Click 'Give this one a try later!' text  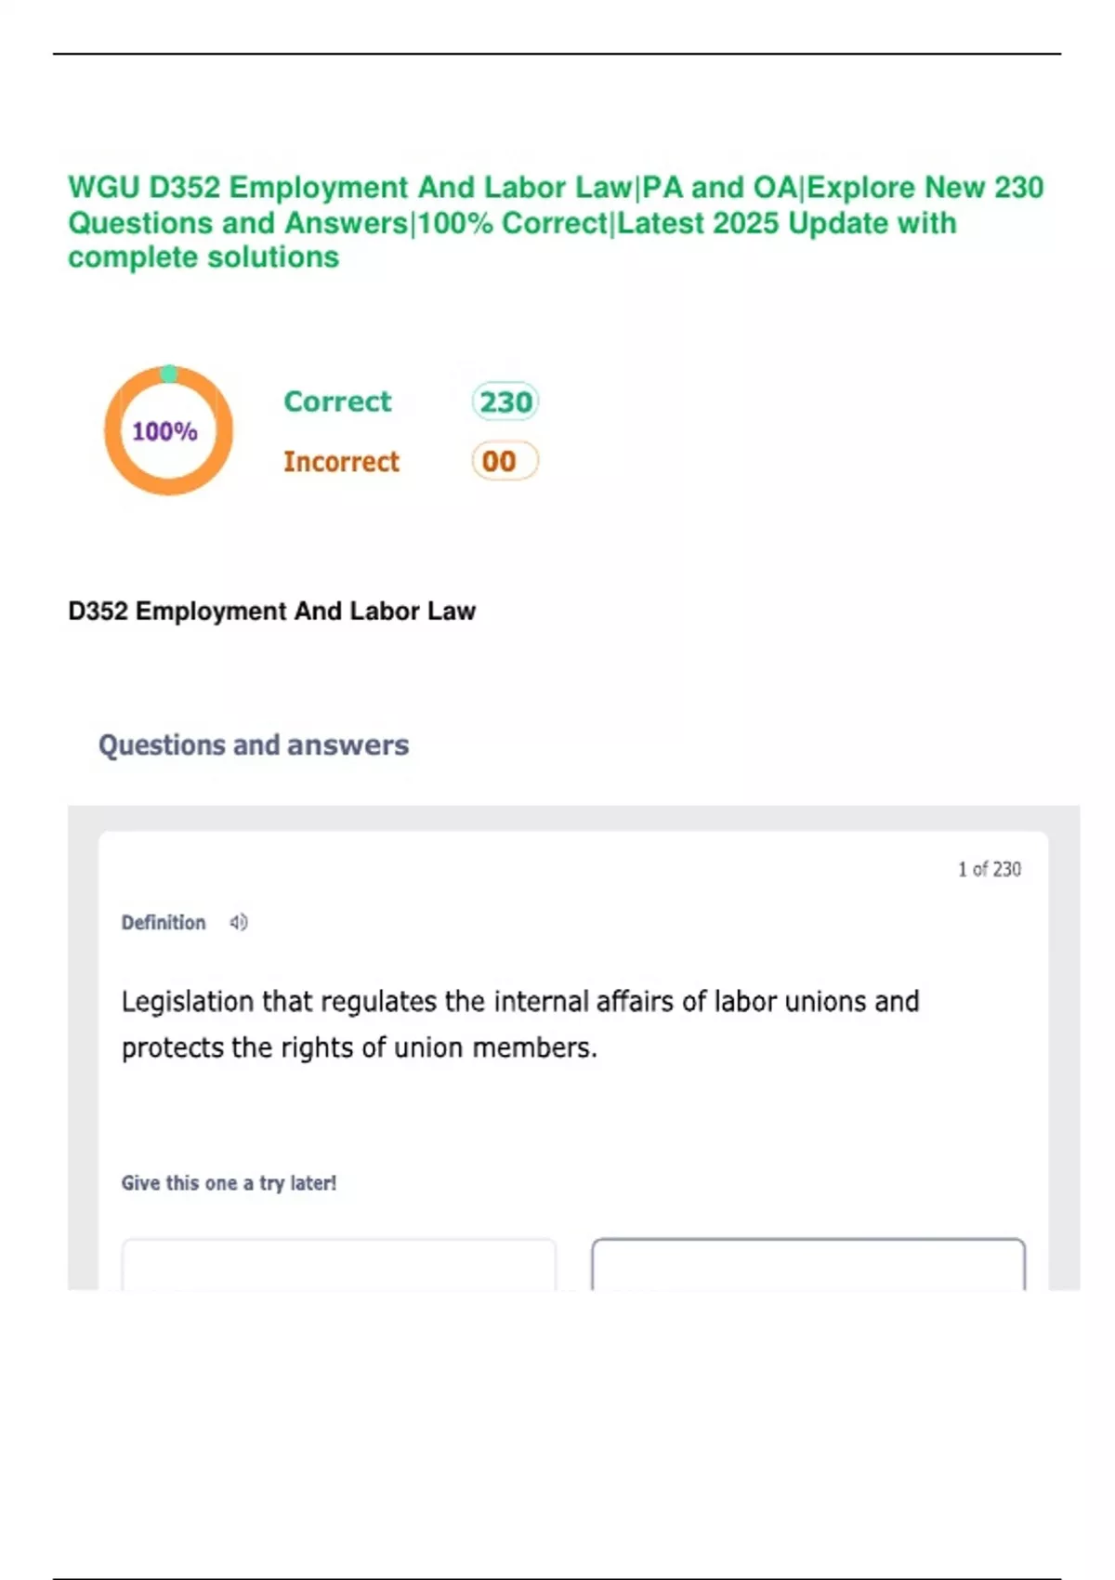click(x=229, y=1183)
